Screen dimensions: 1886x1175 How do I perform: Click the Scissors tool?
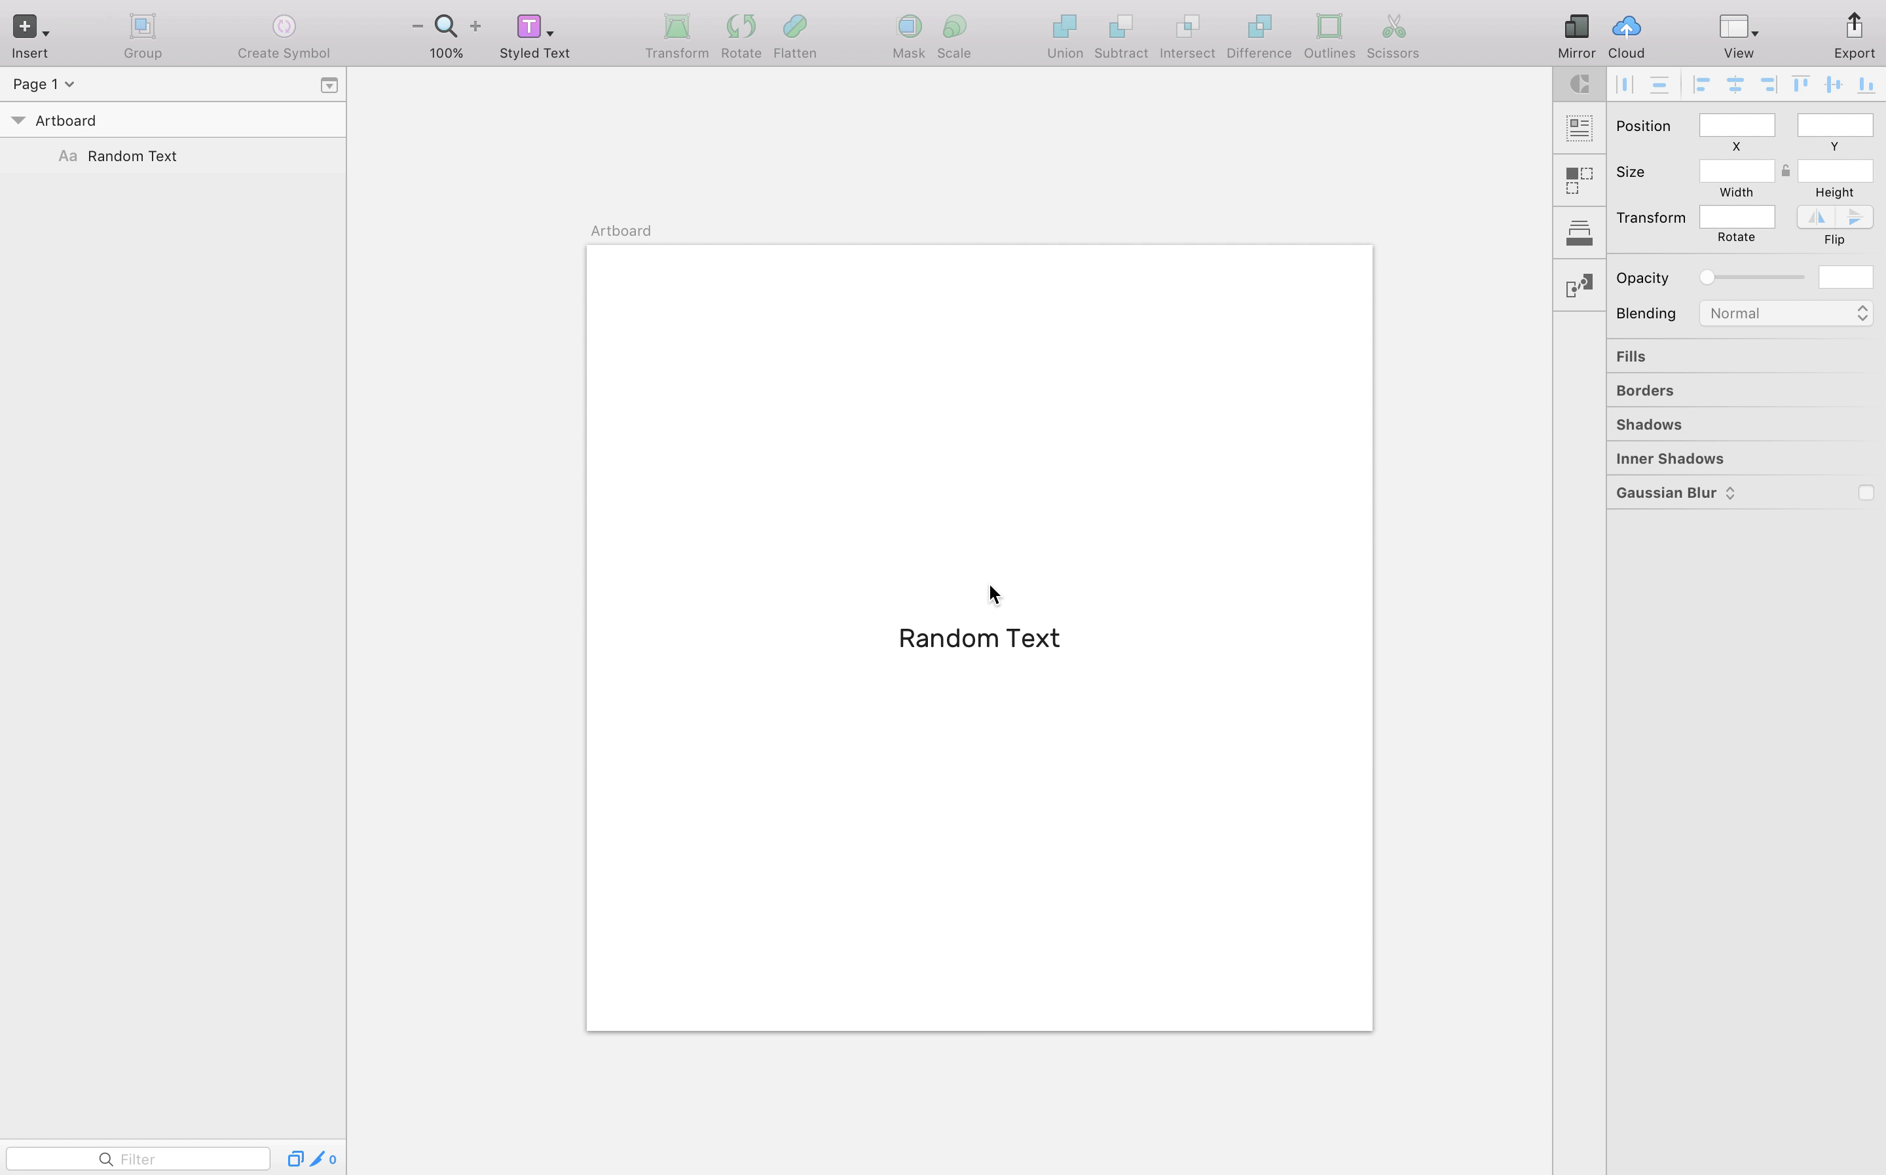(x=1390, y=26)
